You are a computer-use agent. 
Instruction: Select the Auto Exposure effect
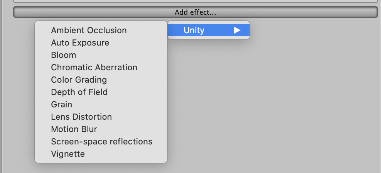80,42
